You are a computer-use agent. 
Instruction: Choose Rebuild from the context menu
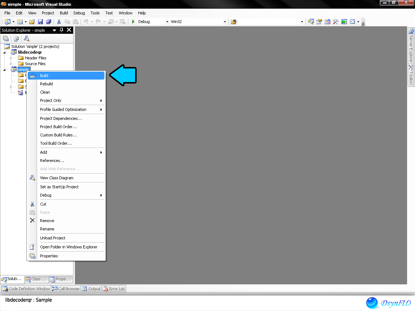66,84
